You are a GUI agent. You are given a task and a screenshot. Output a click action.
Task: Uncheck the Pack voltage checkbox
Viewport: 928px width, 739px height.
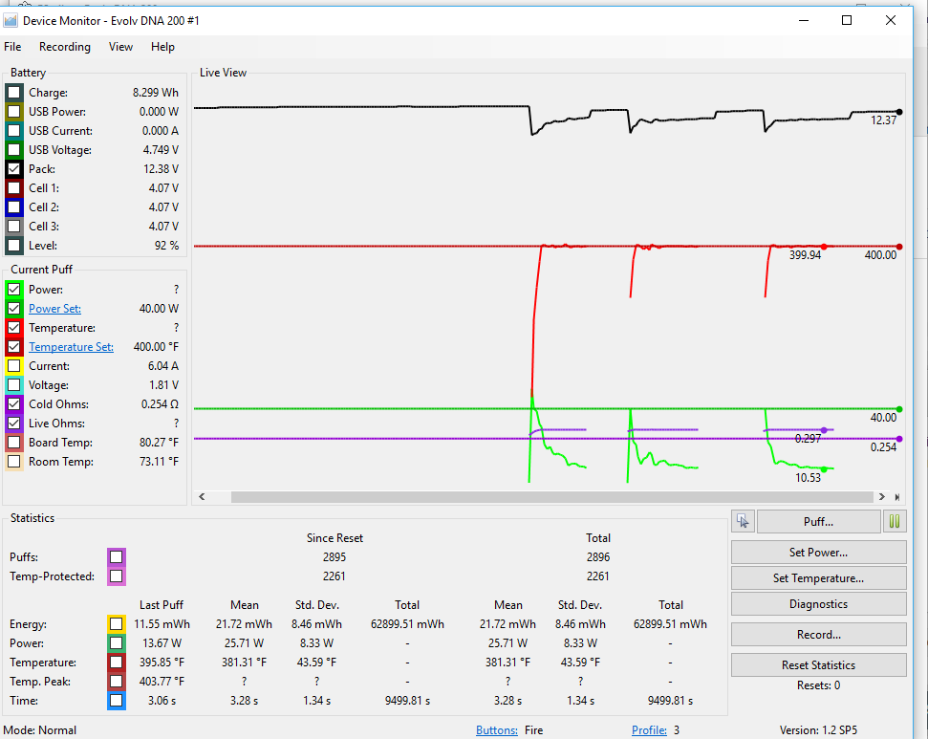(14, 169)
